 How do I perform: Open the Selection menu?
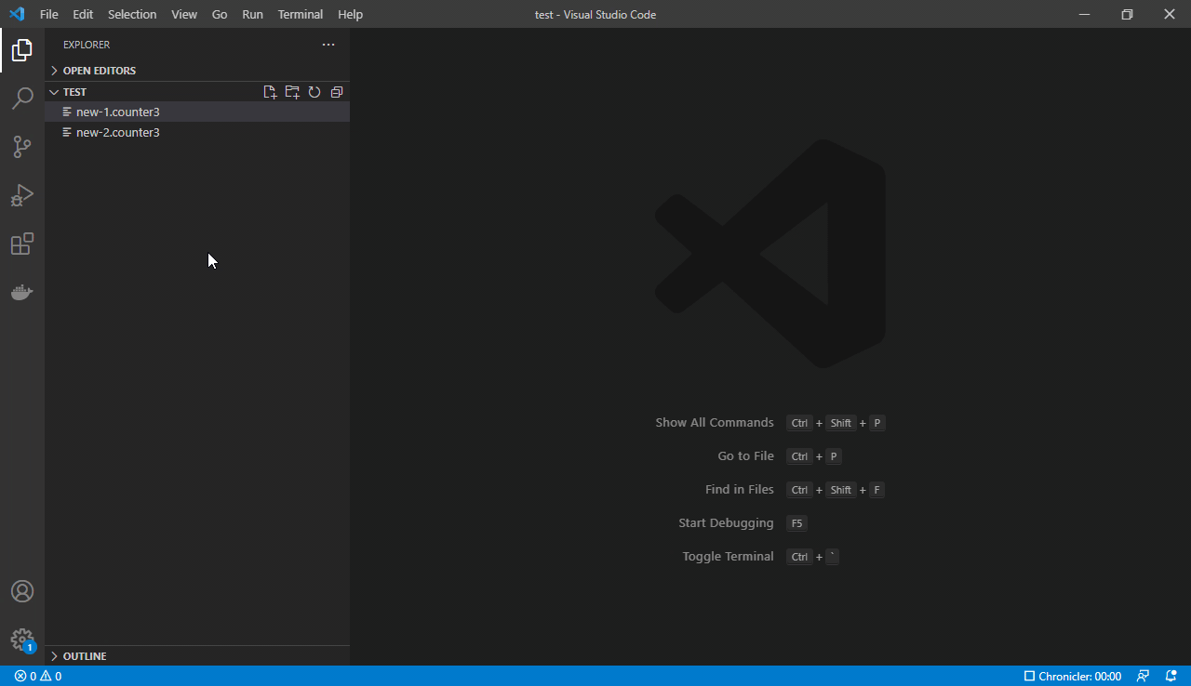132,14
